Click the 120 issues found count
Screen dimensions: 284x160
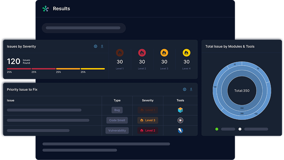[x=13, y=61]
